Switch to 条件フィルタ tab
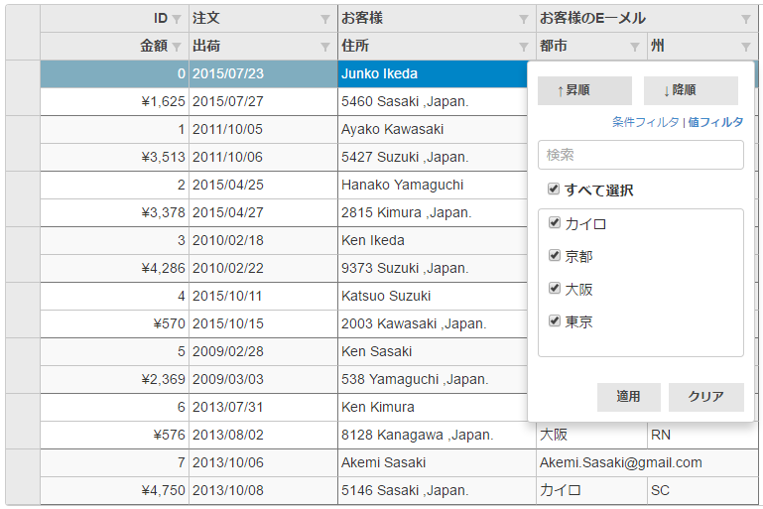This screenshot has height=509, width=763. [x=645, y=122]
